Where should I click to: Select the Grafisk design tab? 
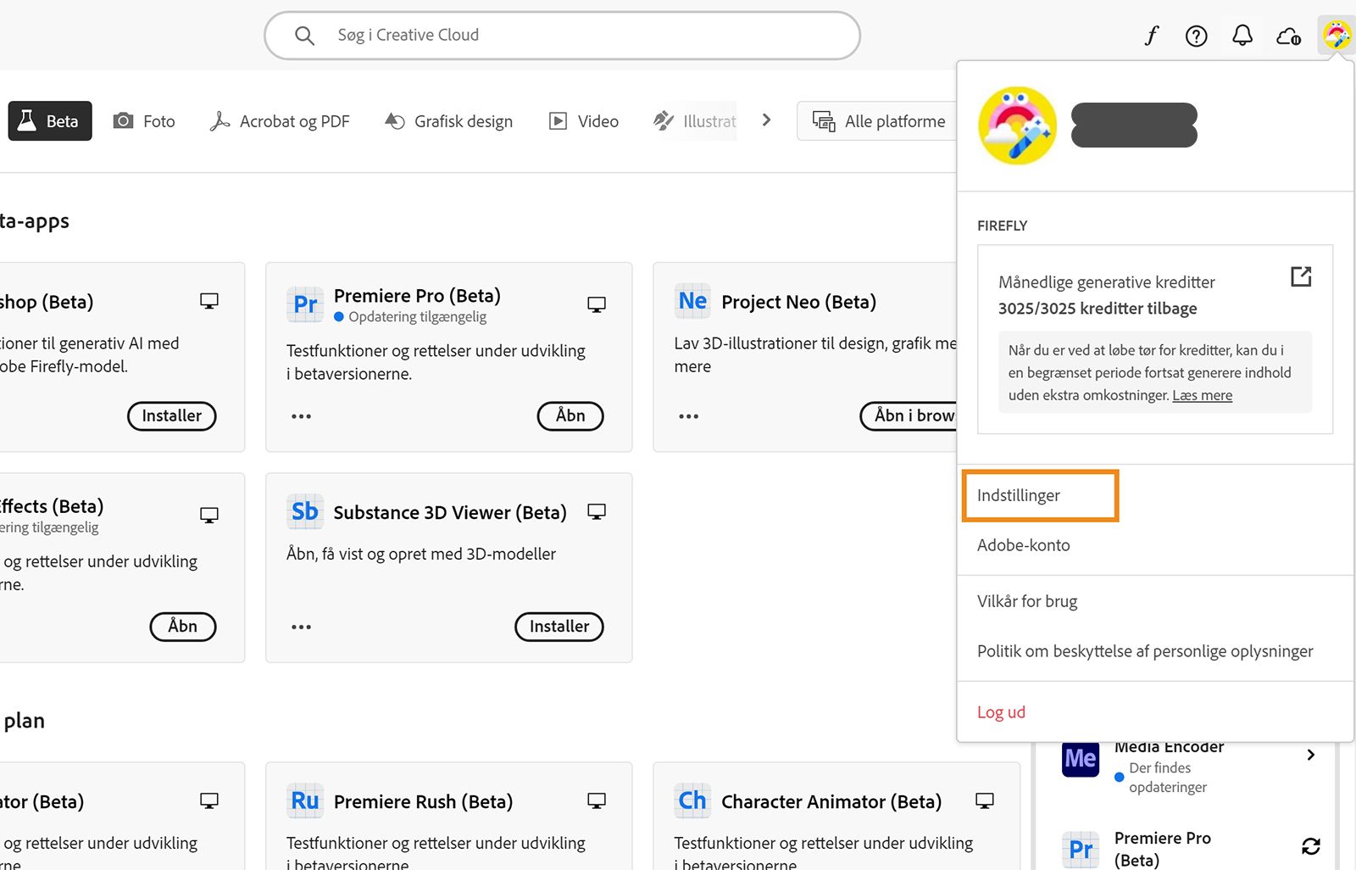(x=448, y=121)
